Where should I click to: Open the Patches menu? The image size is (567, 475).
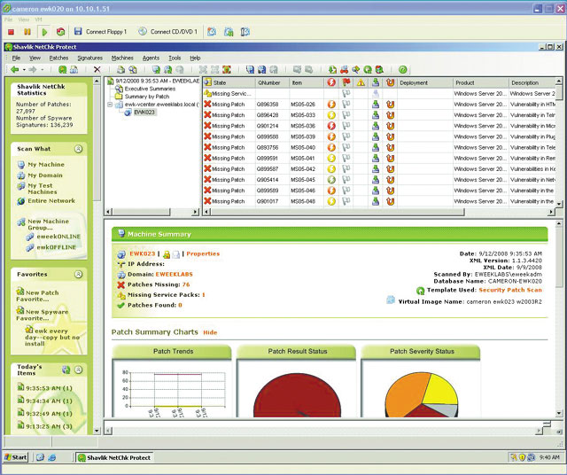click(x=58, y=58)
